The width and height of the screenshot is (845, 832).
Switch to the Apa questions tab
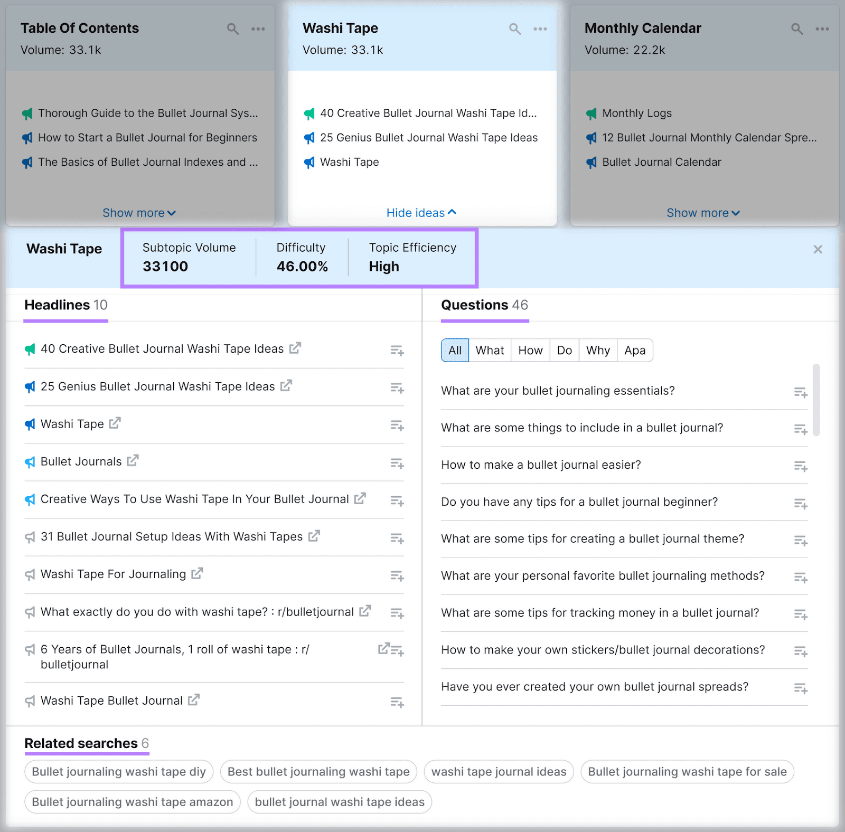click(635, 350)
